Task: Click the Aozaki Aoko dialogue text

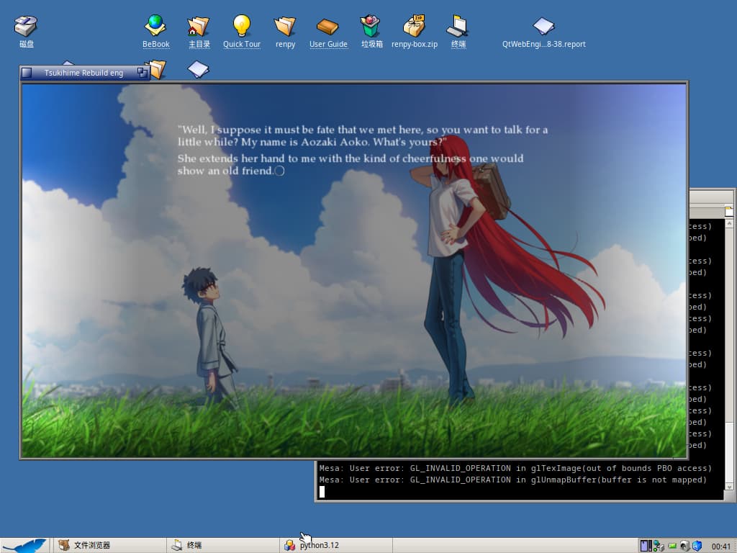Action: click(x=363, y=136)
